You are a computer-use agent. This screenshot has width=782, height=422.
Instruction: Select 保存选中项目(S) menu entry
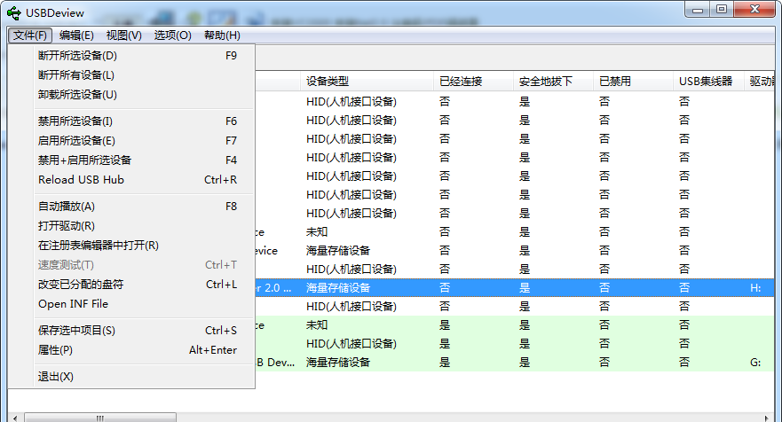(x=144, y=331)
